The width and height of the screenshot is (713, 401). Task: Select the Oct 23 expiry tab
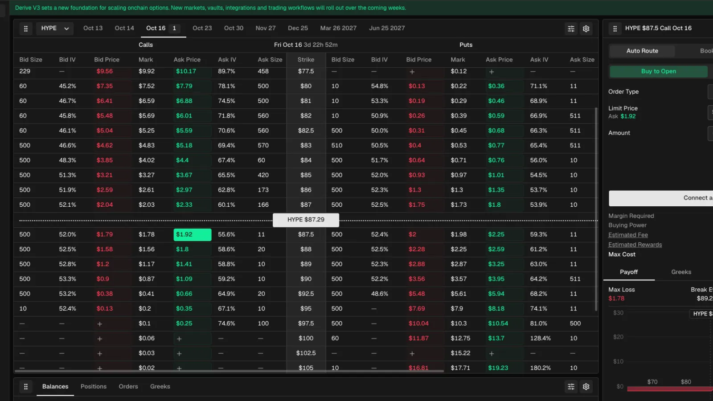point(202,28)
